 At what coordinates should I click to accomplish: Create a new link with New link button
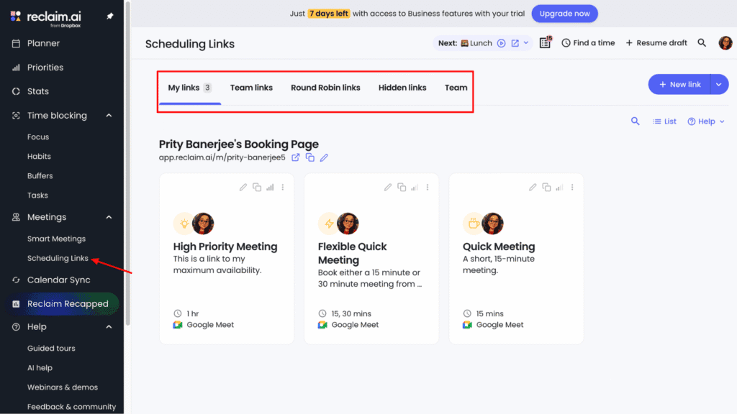[x=679, y=83]
